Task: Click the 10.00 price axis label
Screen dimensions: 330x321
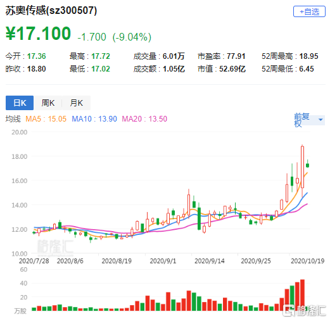Action: click(19, 254)
